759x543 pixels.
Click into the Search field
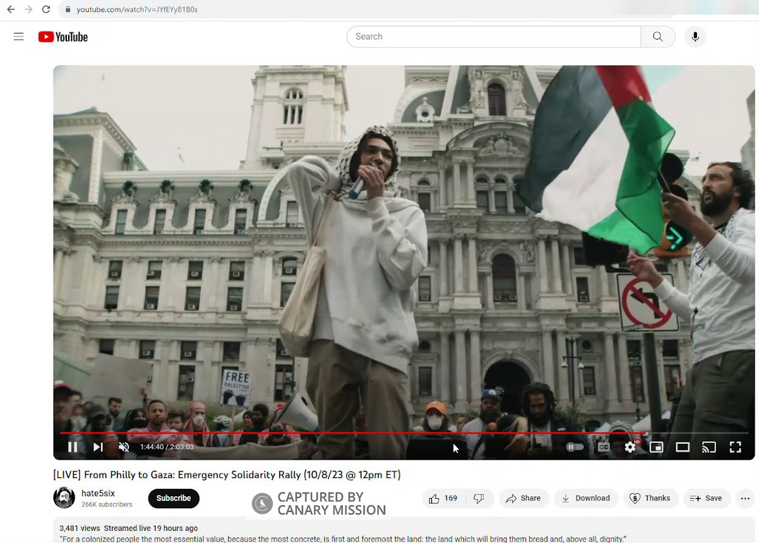[x=493, y=36]
